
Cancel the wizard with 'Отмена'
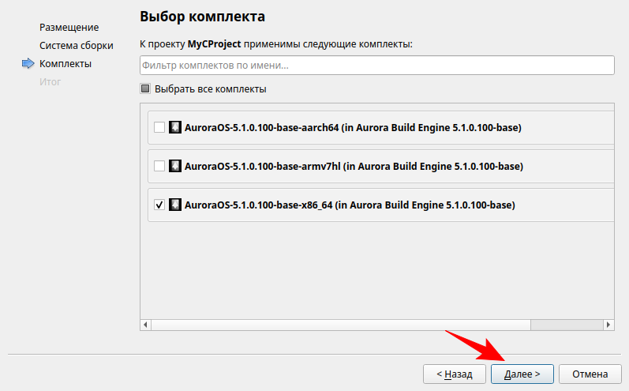(x=590, y=374)
